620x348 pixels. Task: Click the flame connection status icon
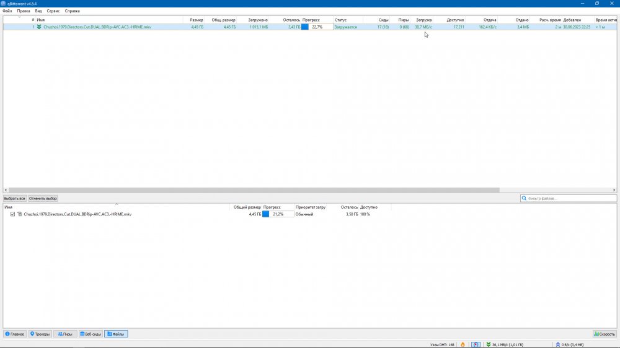point(463,344)
